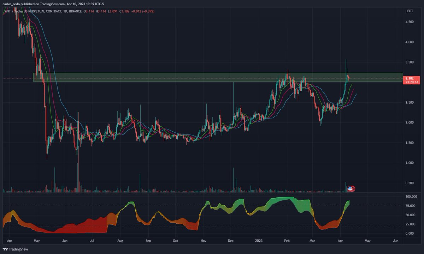Click the 2.000 price axis label
This screenshot has height=254, width=424.
[410, 122]
